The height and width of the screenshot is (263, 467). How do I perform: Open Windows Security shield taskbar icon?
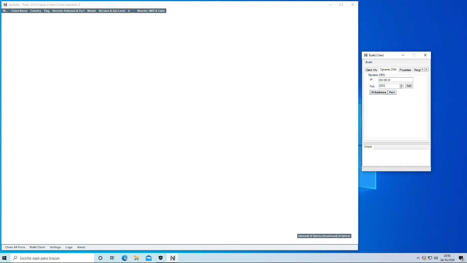click(161, 258)
